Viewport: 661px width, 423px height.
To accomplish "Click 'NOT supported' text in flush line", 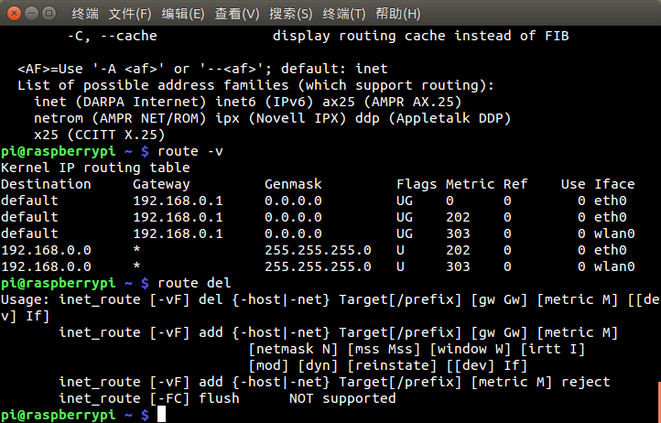I will [342, 398].
